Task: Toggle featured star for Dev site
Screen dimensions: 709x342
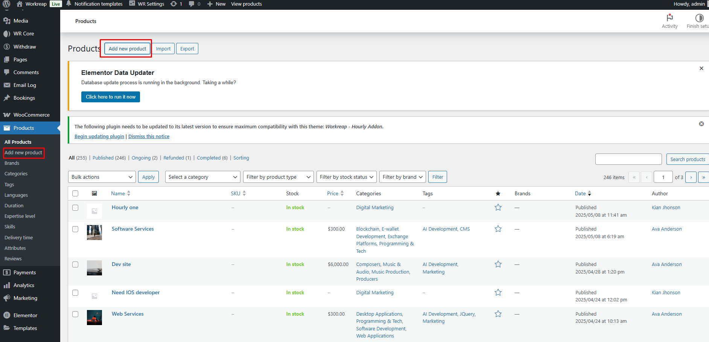Action: 498,264
